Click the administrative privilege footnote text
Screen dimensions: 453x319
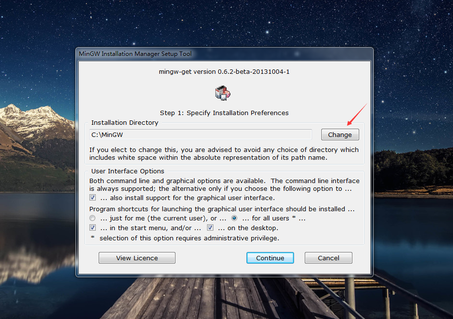(185, 238)
